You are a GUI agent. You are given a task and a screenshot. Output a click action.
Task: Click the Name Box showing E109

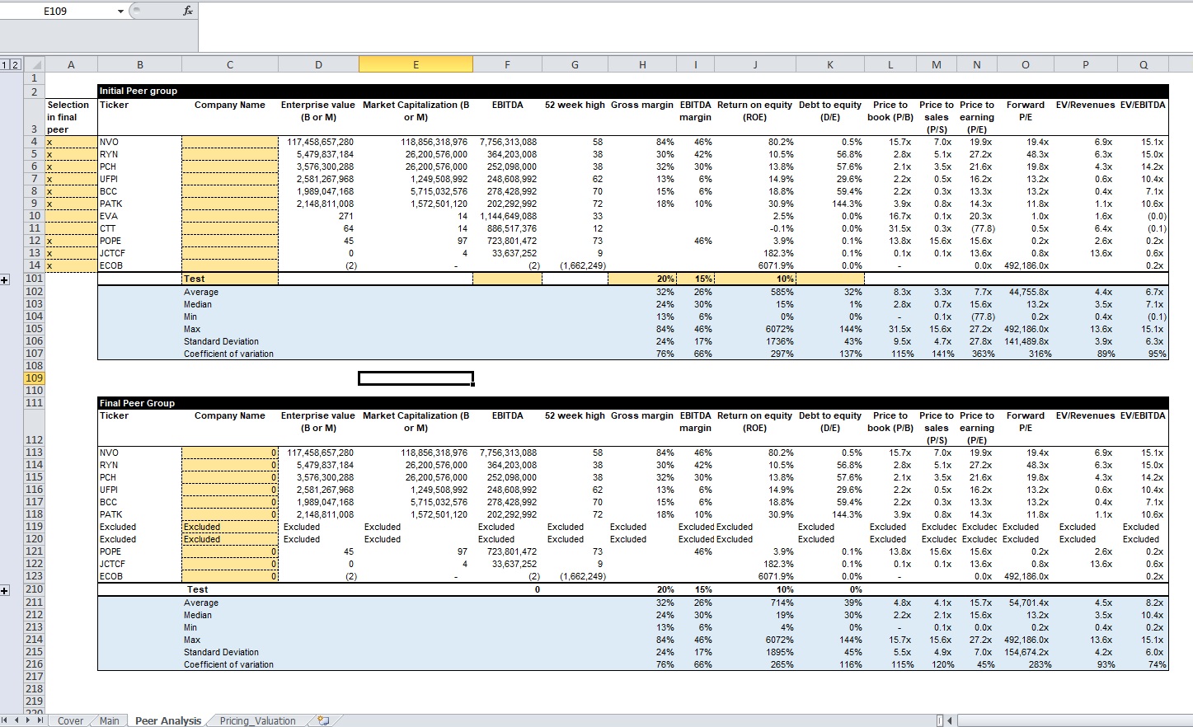(58, 11)
